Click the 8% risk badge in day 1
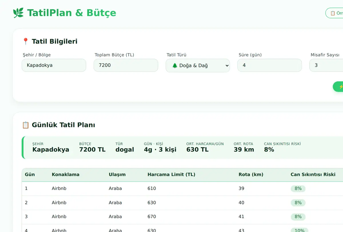Screen dimensions: 343x232 pos(298,189)
